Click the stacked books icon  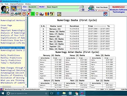coord(20,14)
